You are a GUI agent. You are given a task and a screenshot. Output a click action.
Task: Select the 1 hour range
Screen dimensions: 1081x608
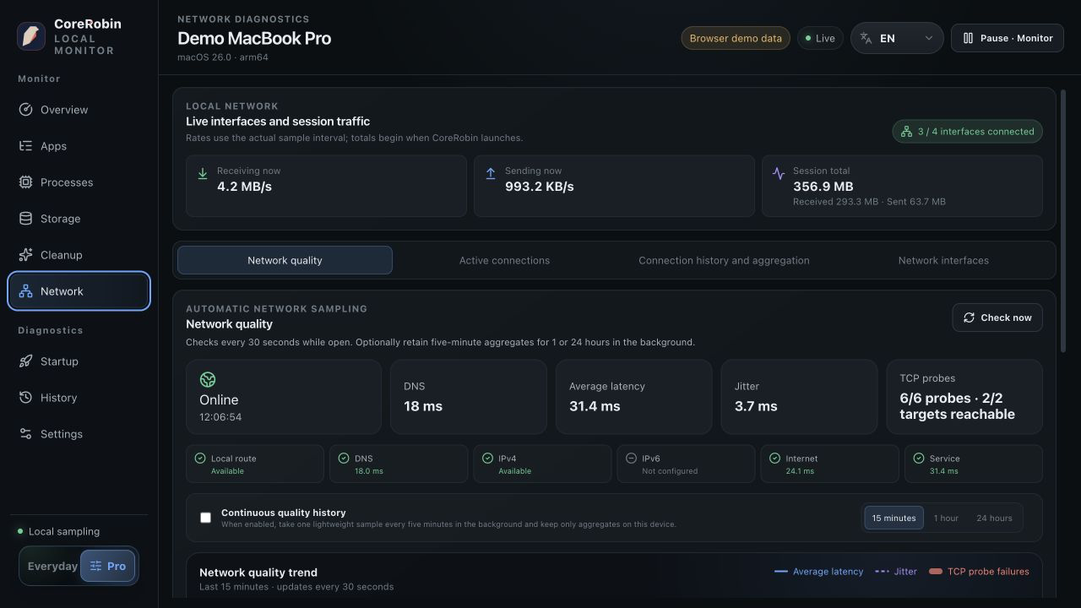(946, 518)
